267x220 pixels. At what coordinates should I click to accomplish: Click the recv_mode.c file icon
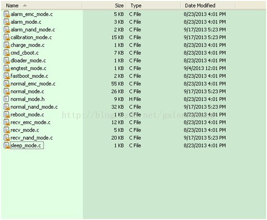coord(7,130)
